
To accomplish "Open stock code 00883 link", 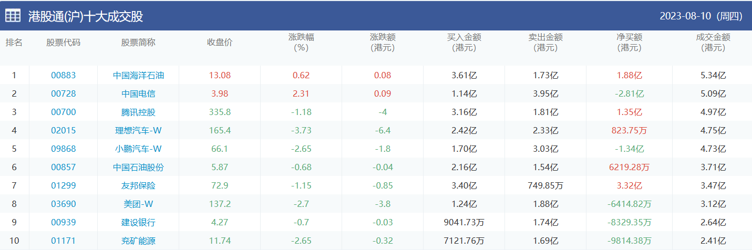I will tap(63, 75).
